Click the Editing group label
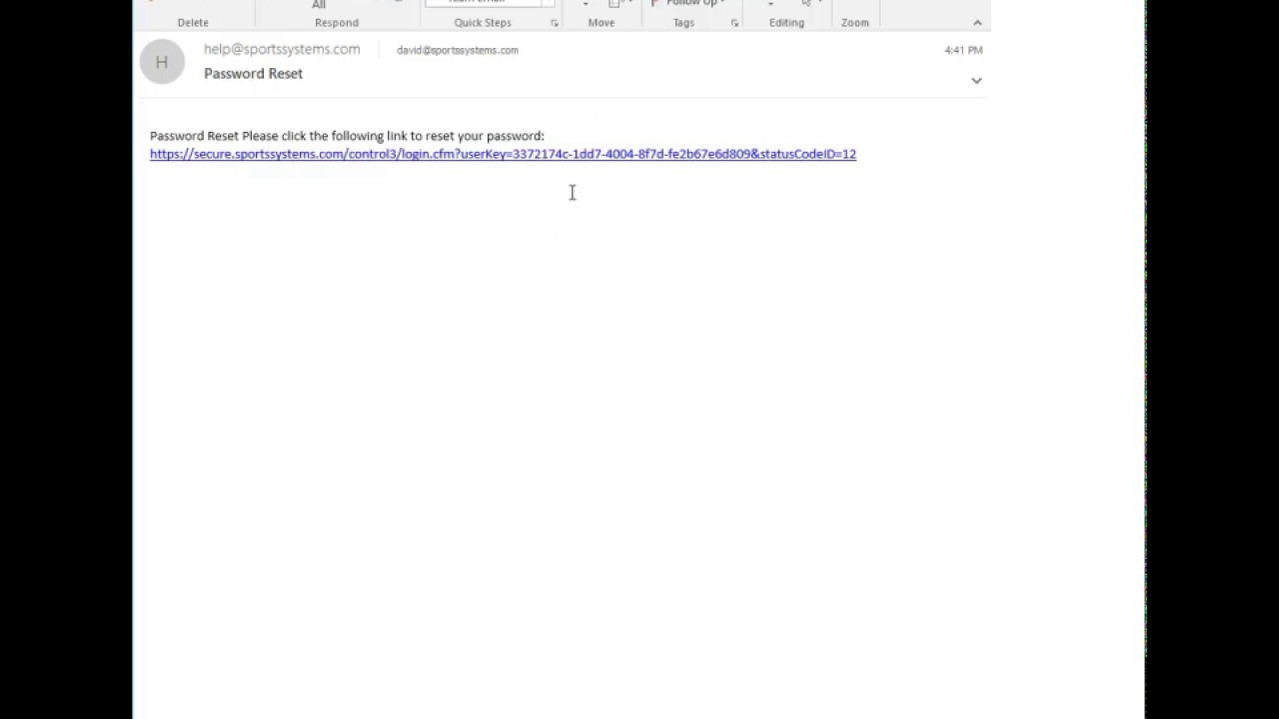This screenshot has width=1279, height=719. point(786,22)
